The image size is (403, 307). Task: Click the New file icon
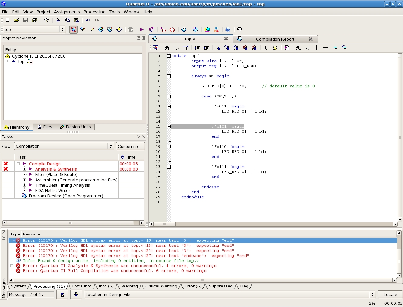(7, 20)
